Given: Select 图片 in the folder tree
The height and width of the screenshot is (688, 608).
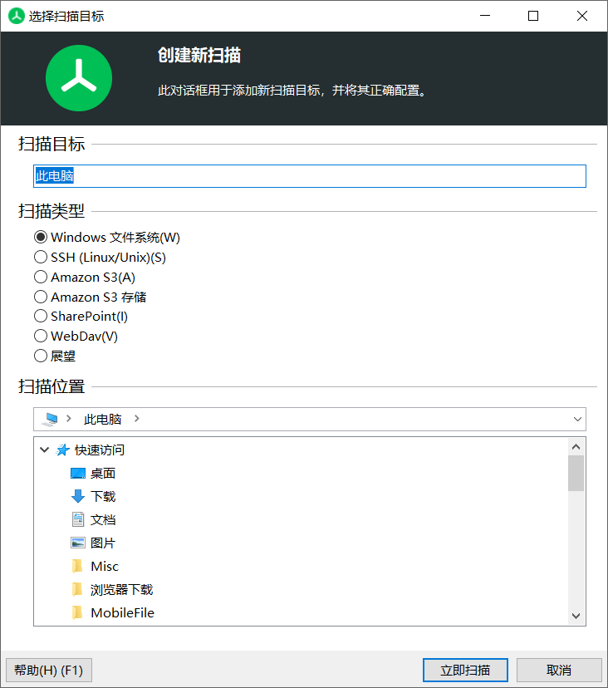Looking at the screenshot, I should point(103,543).
